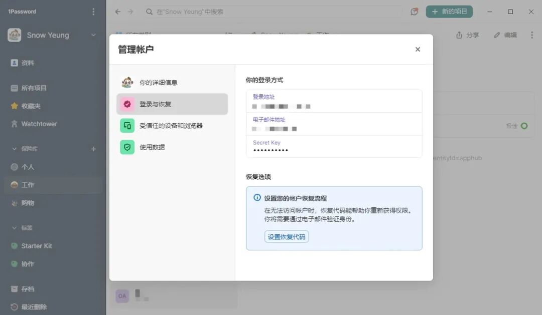Select the 购物 vault

click(x=53, y=203)
